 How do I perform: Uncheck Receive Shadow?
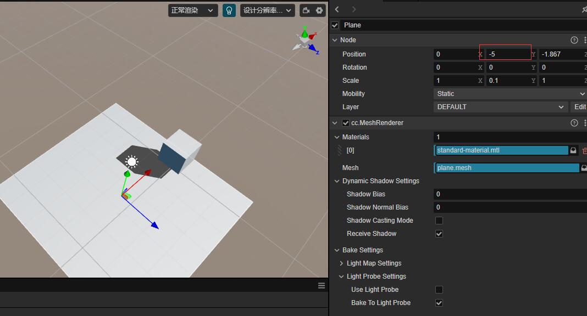coord(439,234)
